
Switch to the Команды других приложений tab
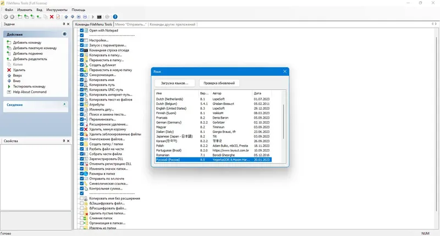click(172, 24)
